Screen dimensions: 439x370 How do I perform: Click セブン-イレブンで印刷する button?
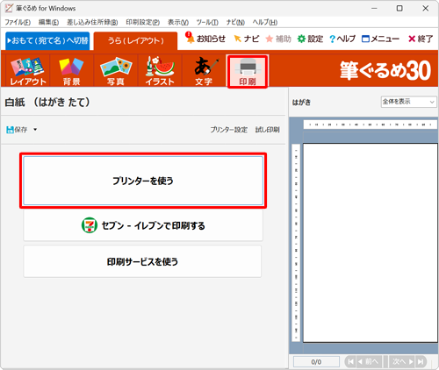click(x=143, y=225)
